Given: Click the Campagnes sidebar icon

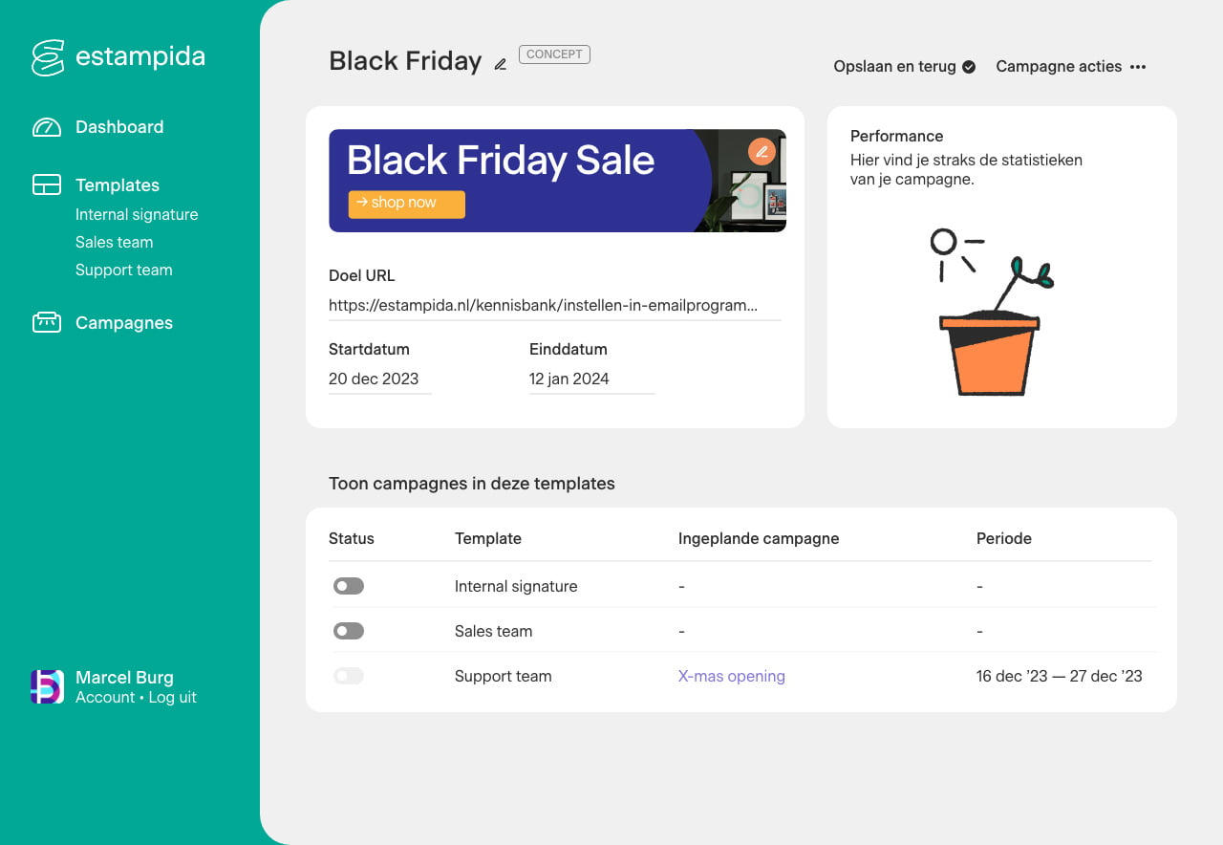Looking at the screenshot, I should click(x=47, y=323).
